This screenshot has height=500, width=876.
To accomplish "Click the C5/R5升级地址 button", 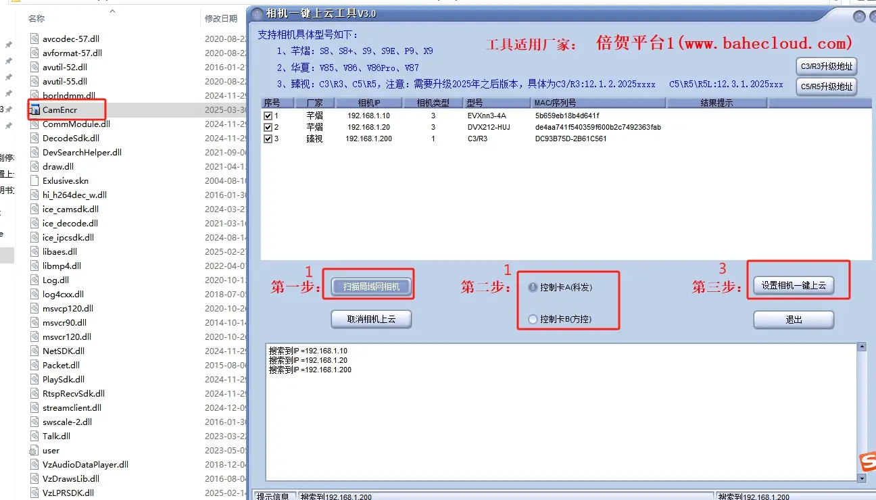I will point(826,86).
